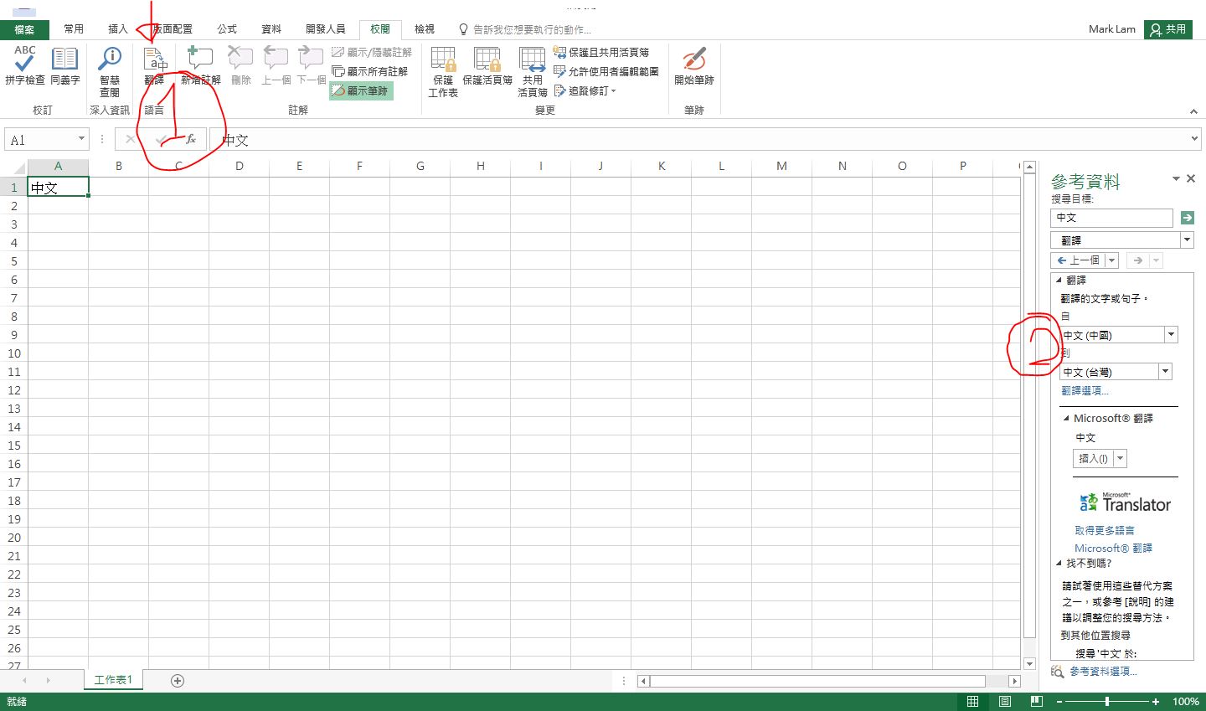This screenshot has height=711, width=1206.
Task: Switch to the 常用 (Home) tab
Action: pyautogui.click(x=74, y=28)
